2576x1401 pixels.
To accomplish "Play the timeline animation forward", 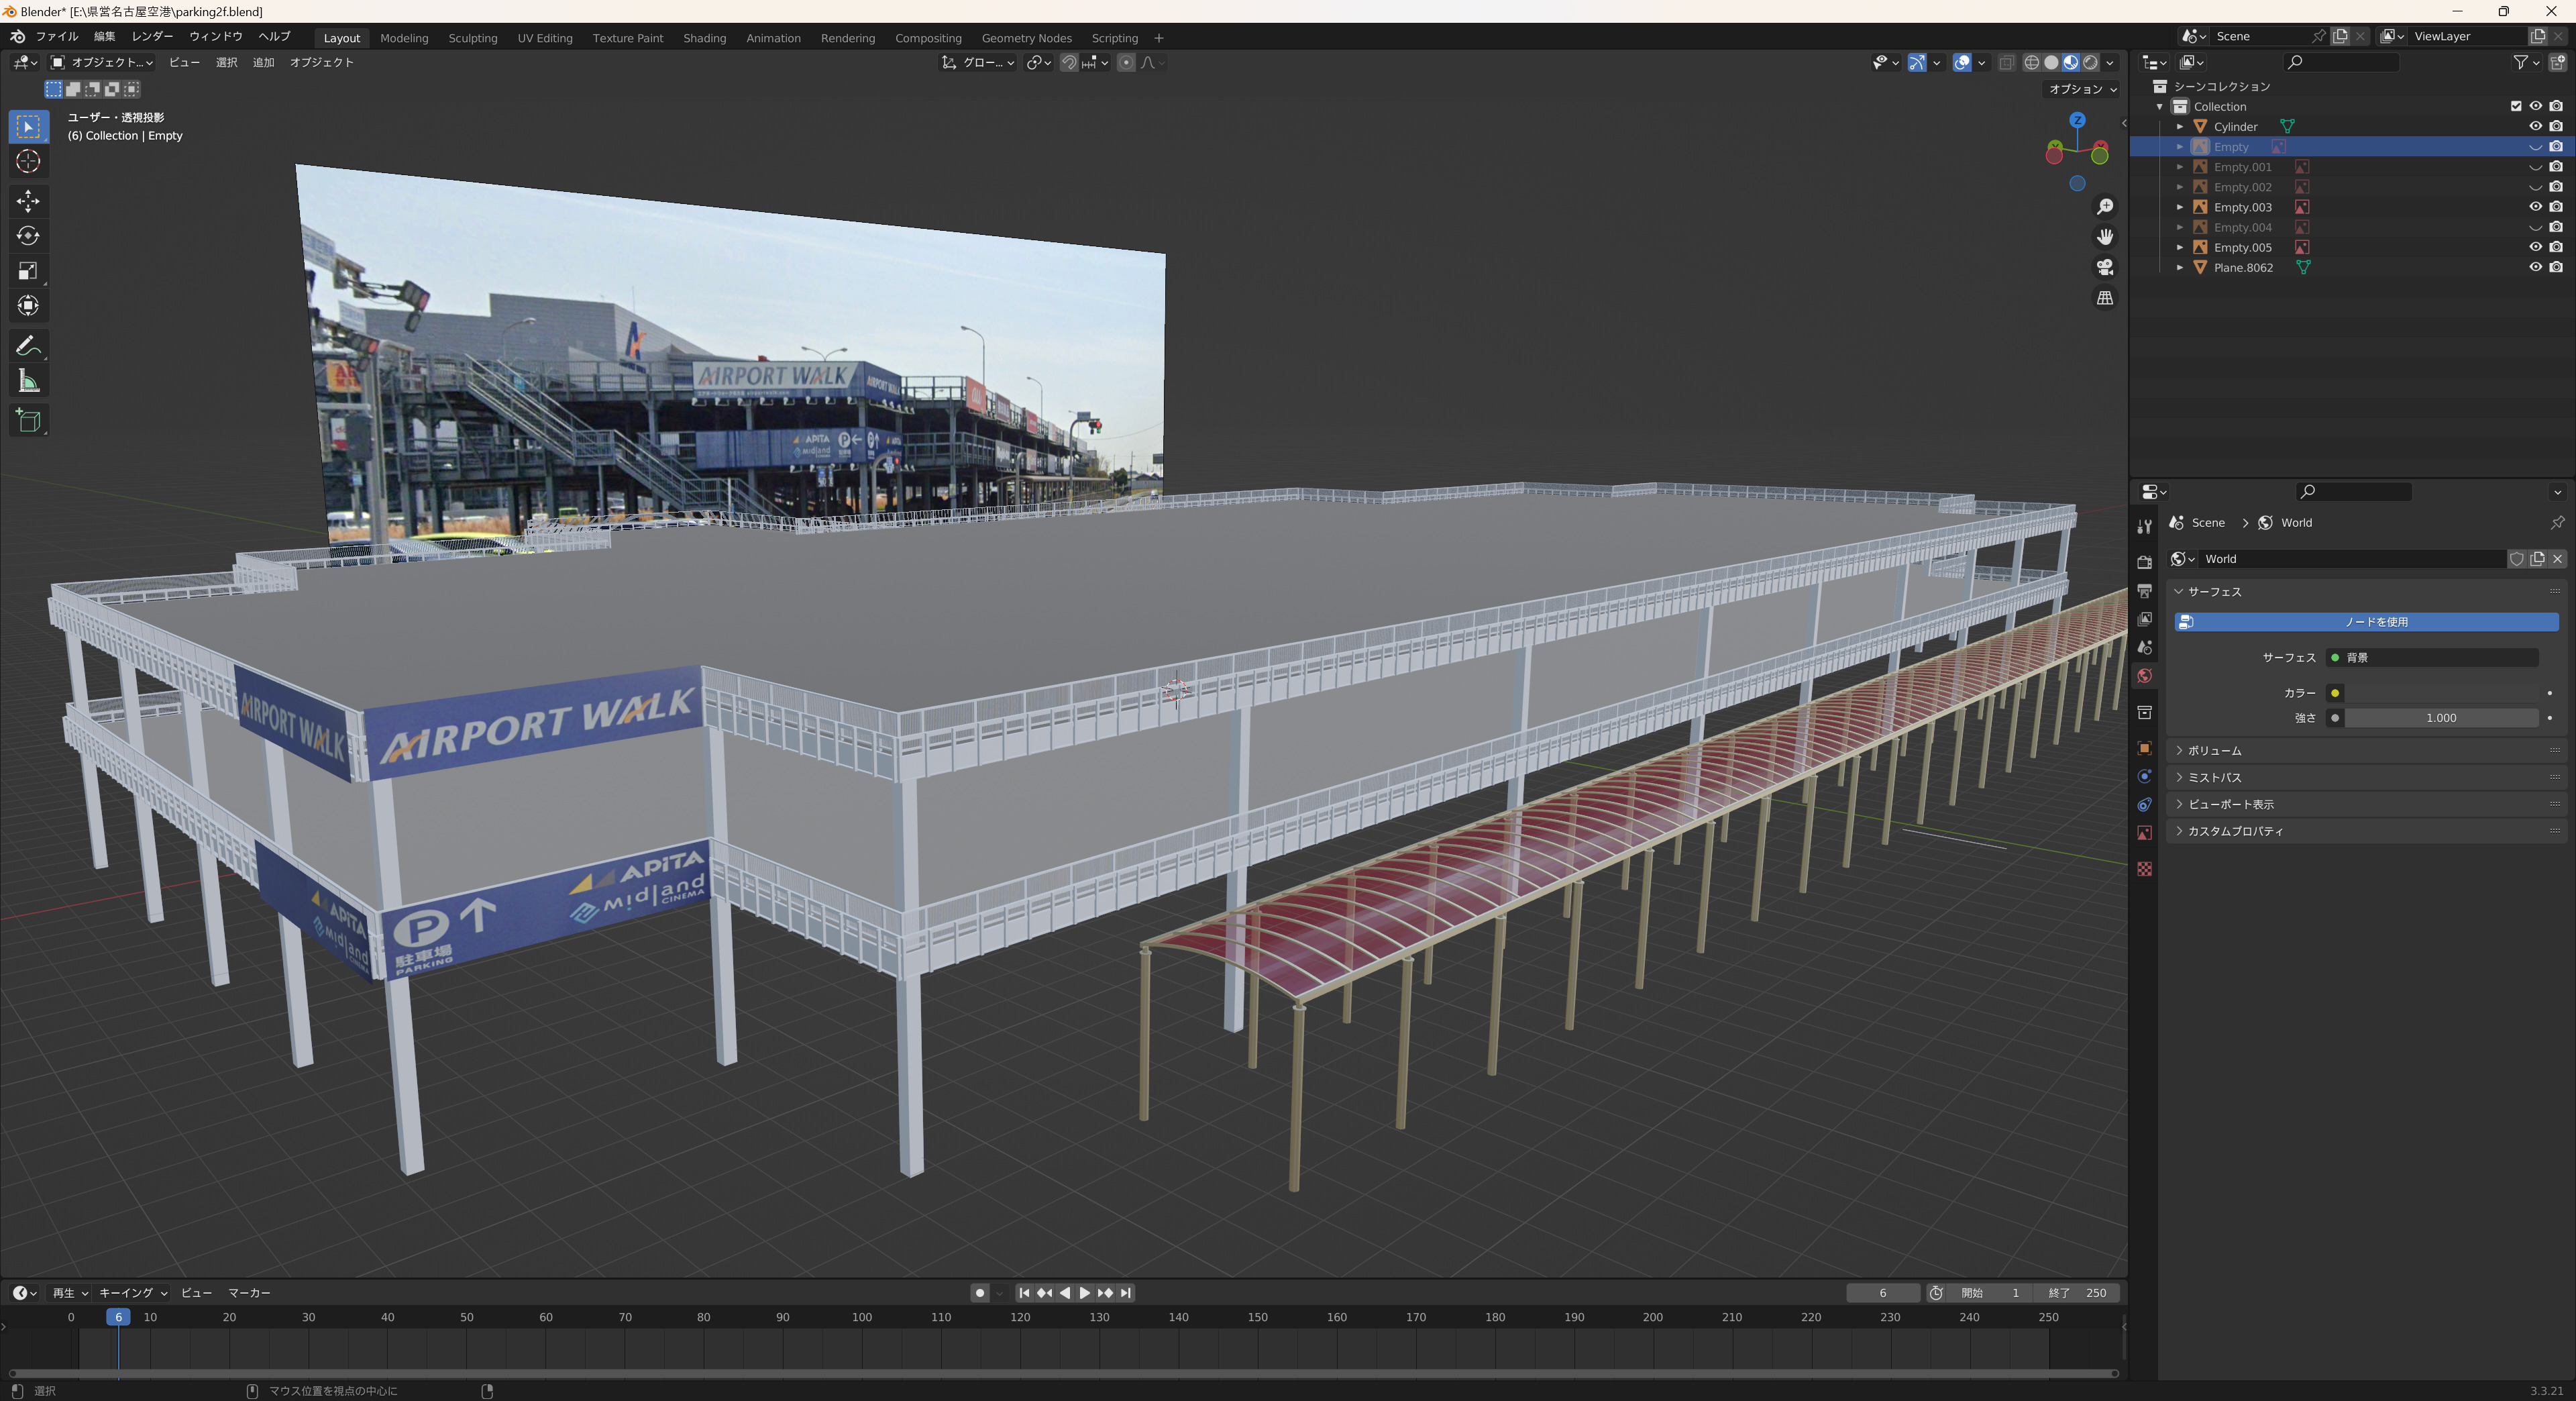I will click(x=1085, y=1293).
